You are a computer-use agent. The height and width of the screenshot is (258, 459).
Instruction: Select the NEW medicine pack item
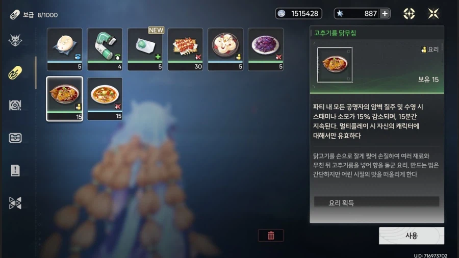click(x=145, y=49)
